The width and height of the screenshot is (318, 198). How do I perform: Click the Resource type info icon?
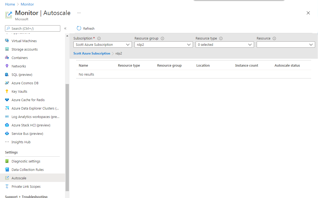coord(221,38)
